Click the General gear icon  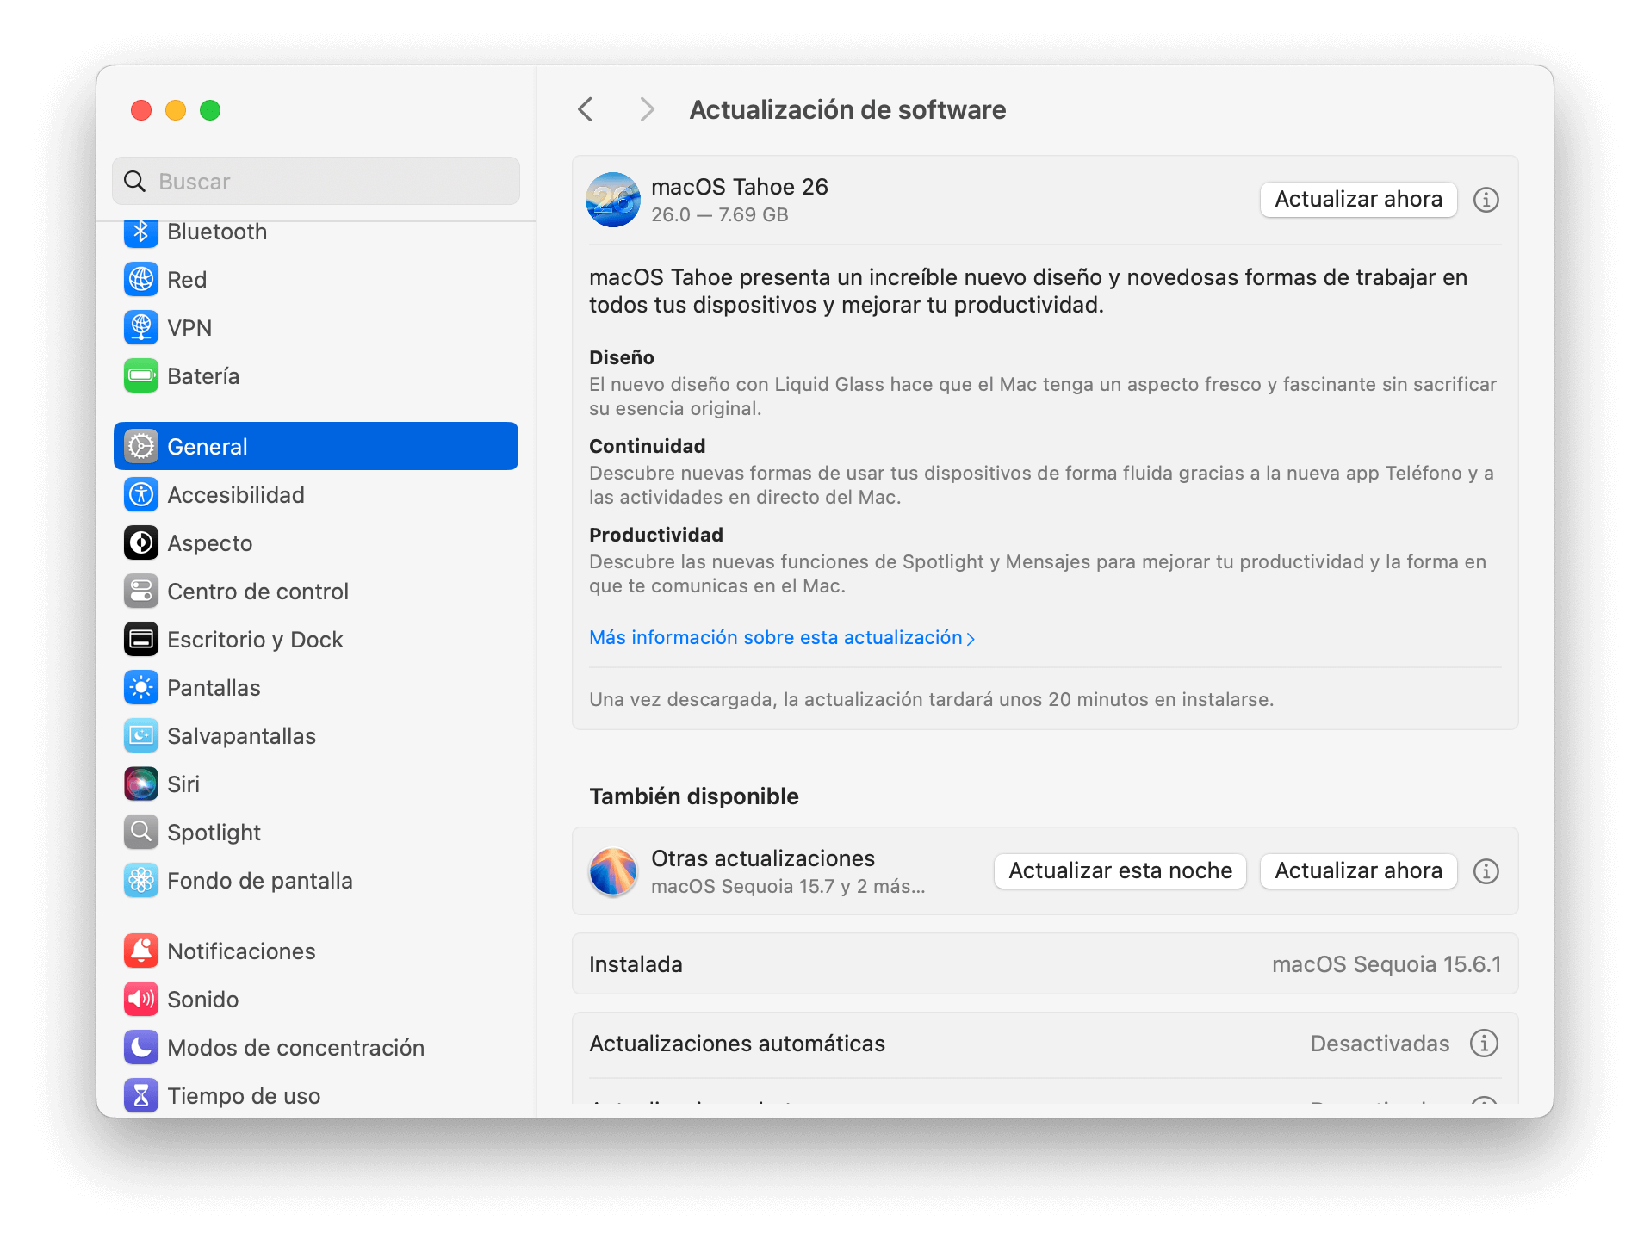point(141,447)
